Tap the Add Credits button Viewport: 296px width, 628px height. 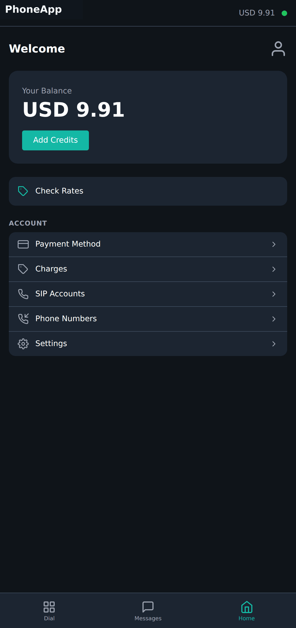(56, 140)
